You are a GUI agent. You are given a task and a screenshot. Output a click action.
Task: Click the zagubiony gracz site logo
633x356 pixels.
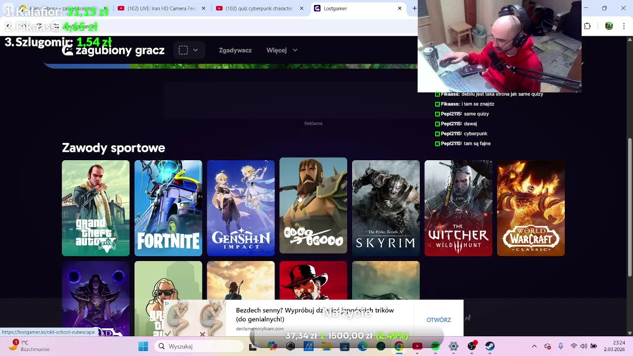point(113,50)
